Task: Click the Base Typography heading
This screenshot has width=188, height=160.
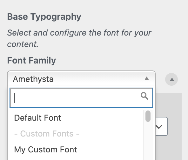Action: (44, 17)
